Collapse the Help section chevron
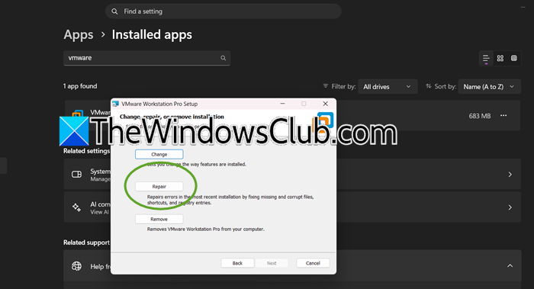 point(510,266)
